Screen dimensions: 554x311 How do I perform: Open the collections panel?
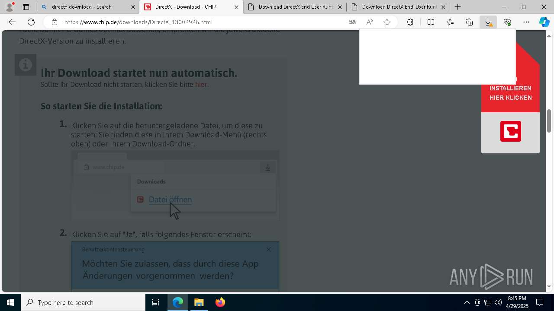[x=469, y=22]
